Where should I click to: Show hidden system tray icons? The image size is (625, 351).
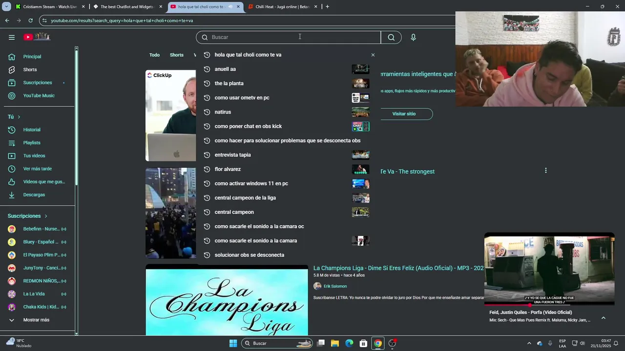[x=529, y=343]
